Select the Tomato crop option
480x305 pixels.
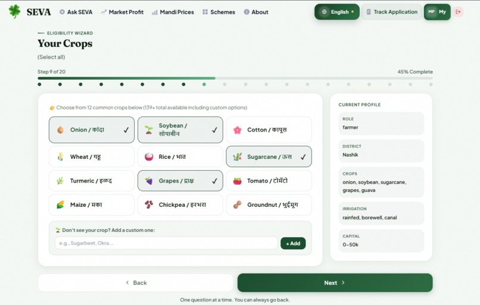tap(269, 181)
